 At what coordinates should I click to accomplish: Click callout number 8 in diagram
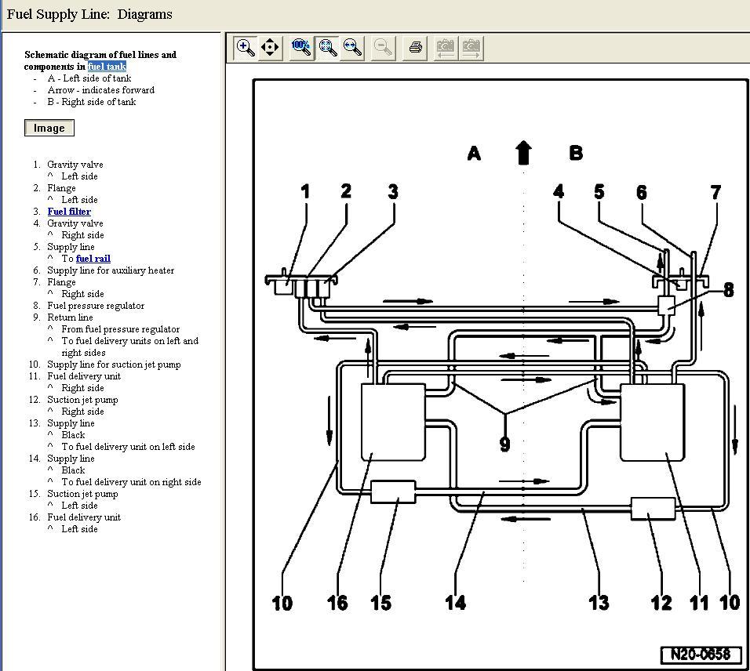pyautogui.click(x=728, y=289)
